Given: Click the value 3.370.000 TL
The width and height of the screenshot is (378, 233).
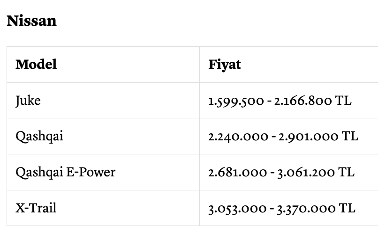Looking at the screenshot, I should (316, 208).
